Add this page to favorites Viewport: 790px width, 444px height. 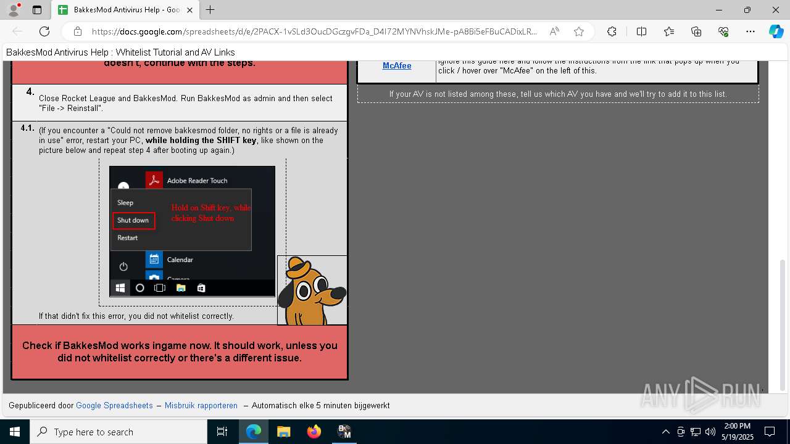(579, 31)
